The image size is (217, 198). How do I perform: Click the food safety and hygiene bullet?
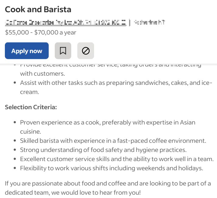coord(103,150)
